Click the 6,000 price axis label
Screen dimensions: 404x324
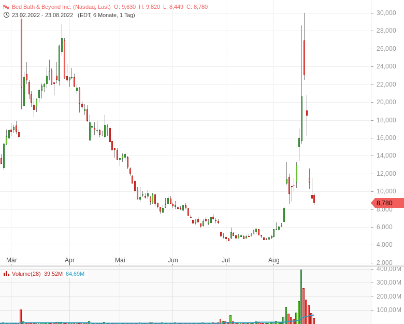(x=384, y=227)
